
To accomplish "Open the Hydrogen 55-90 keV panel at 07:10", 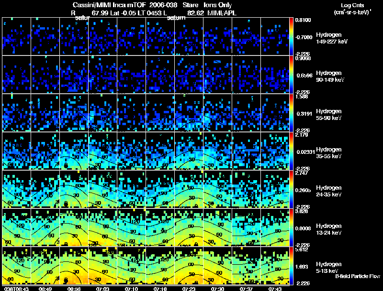I will point(131,113).
